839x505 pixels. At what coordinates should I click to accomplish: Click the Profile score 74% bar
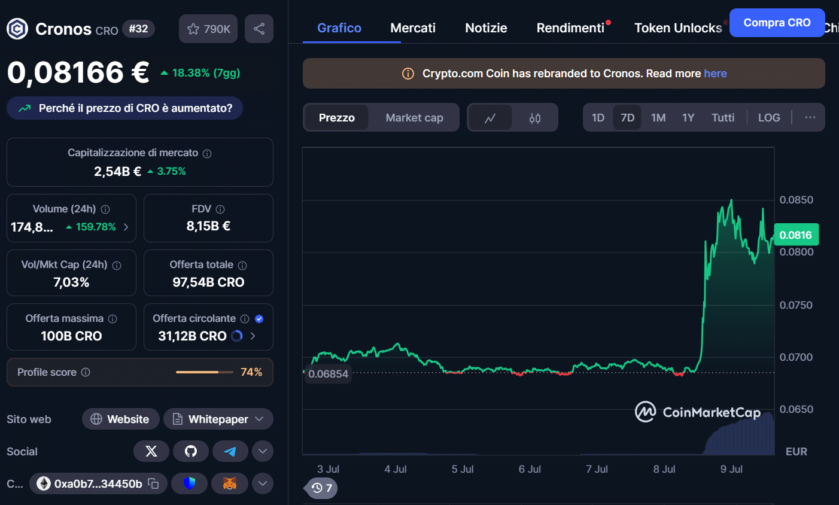coord(204,372)
